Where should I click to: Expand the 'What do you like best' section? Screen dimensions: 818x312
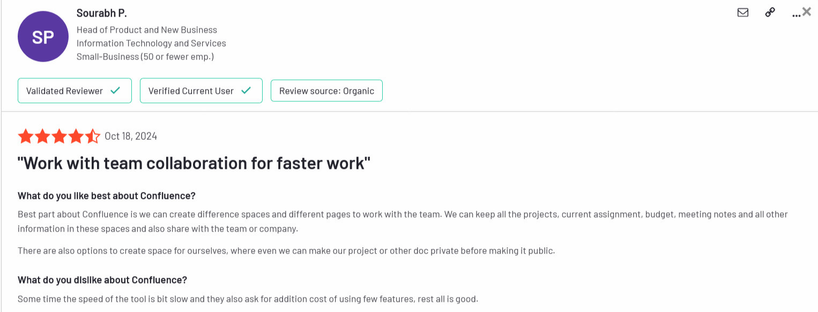click(x=106, y=196)
